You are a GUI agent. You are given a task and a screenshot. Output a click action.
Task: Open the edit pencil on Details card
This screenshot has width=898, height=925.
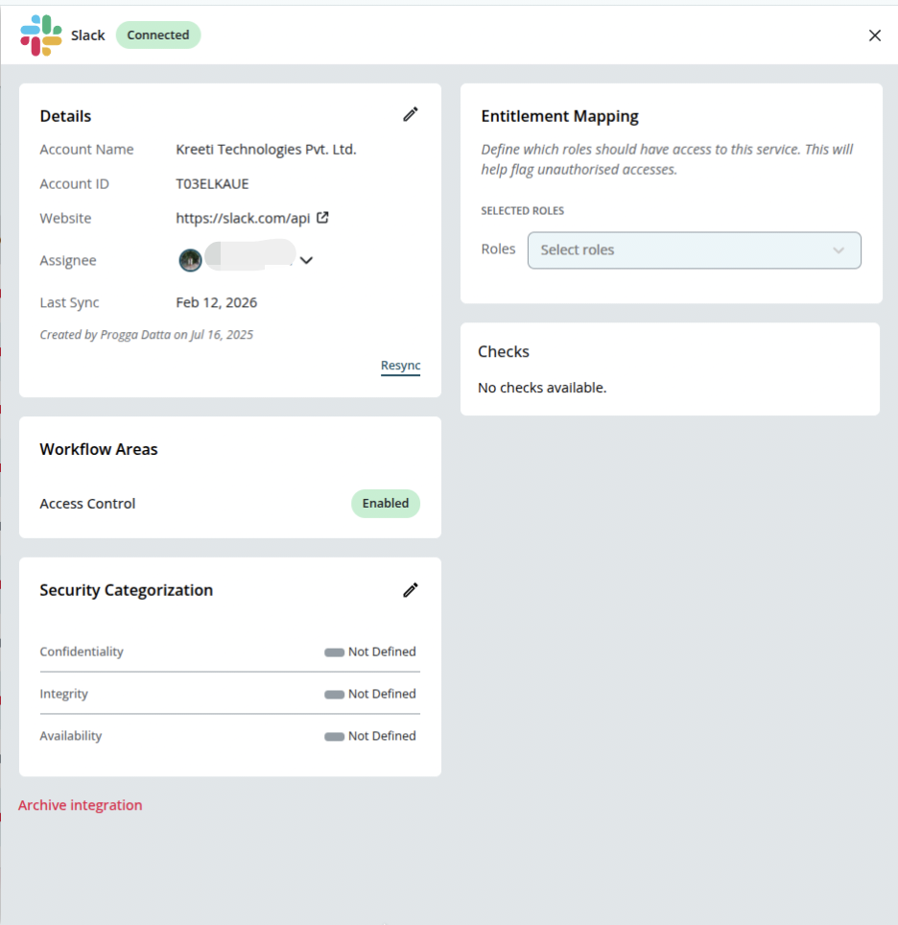point(410,113)
